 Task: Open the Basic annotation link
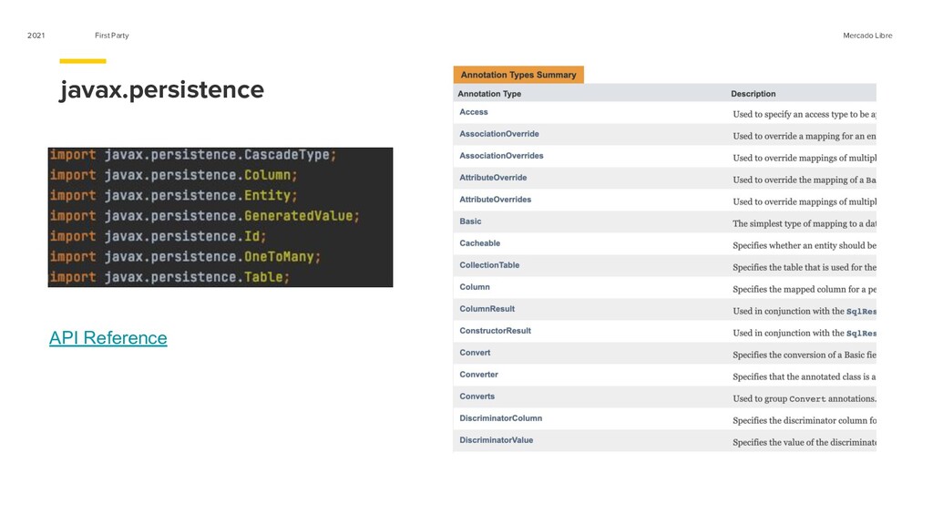tap(470, 221)
